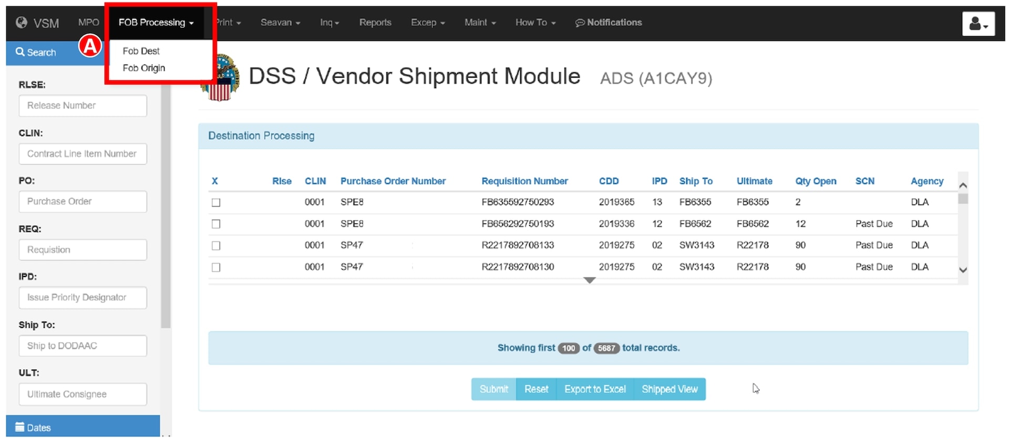Click the Search magnifier icon in sidebar
Screen dimensions: 1009x439
point(20,52)
